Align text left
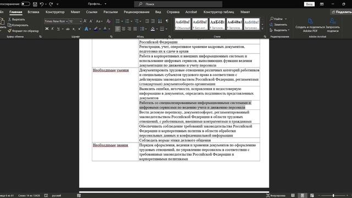Viewport: 352px width, 198px height. pyautogui.click(x=118, y=29)
